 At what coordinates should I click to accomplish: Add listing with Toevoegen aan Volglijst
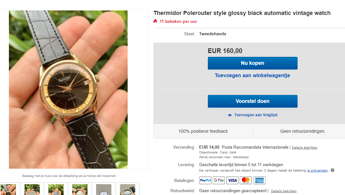point(256,115)
